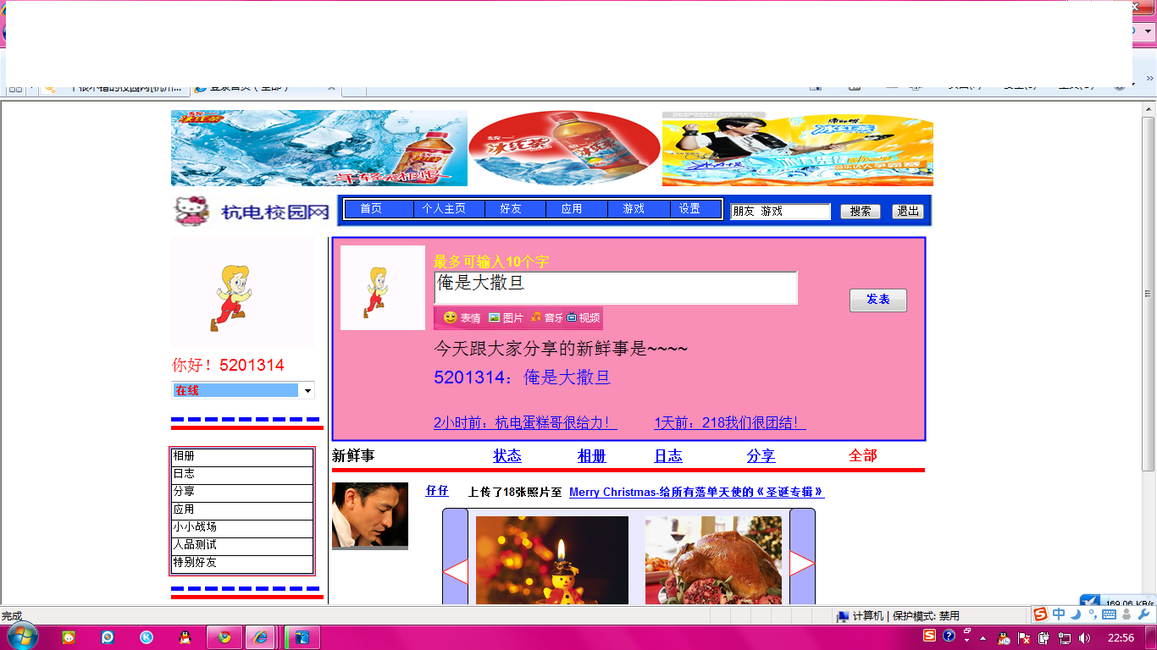The image size is (1157, 650).
Task: Click the status text input field
Action: [x=615, y=287]
